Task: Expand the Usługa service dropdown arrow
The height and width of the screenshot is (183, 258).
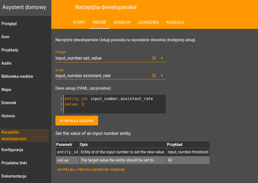Action: pos(162,58)
